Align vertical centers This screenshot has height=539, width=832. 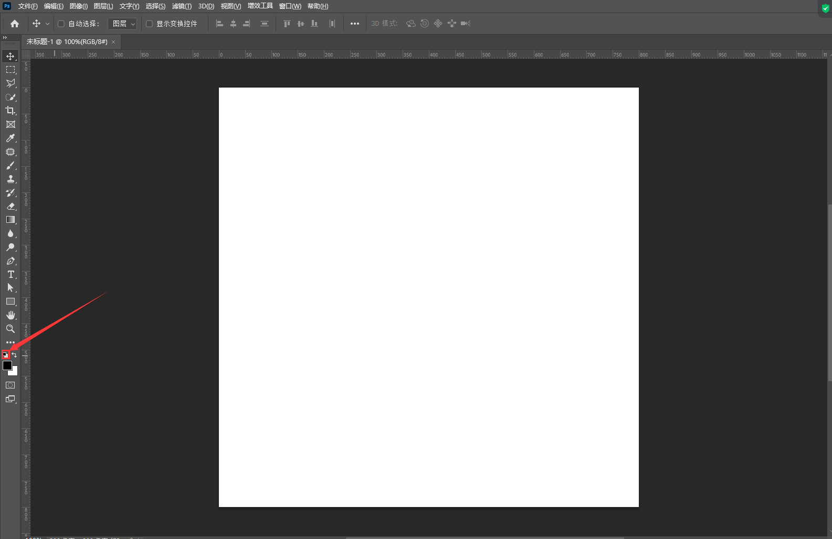click(x=301, y=24)
